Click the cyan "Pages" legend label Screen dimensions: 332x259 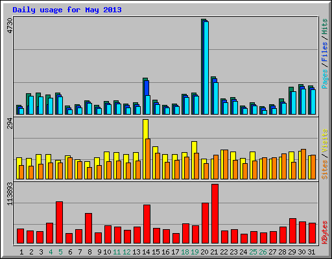tap(324, 79)
